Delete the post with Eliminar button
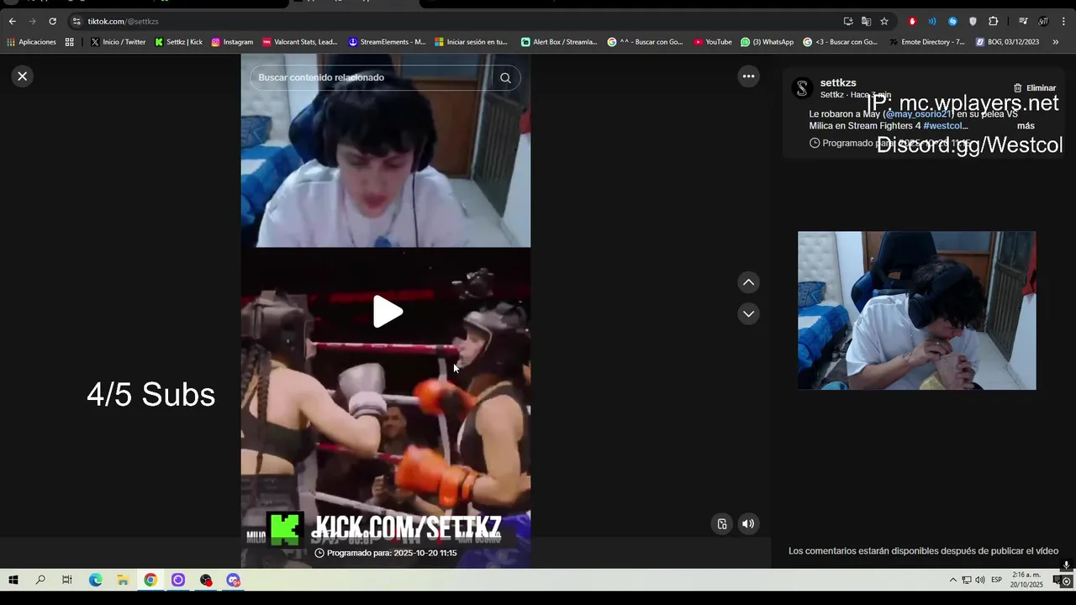This screenshot has width=1076, height=605. tap(1035, 88)
